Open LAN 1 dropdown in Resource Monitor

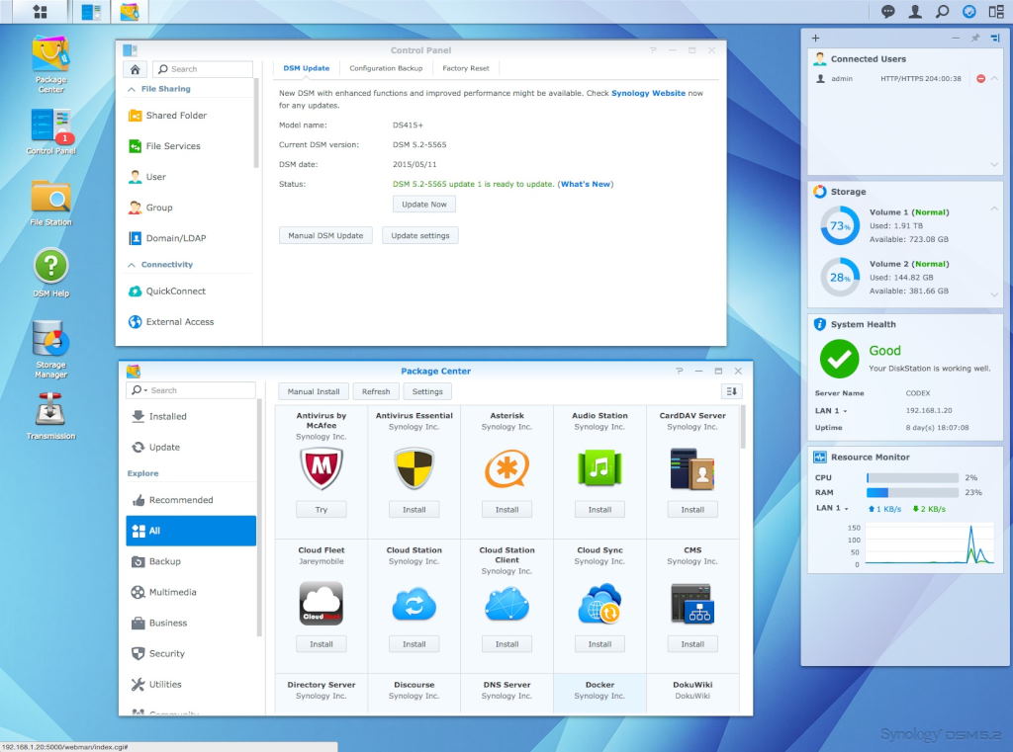tap(832, 509)
